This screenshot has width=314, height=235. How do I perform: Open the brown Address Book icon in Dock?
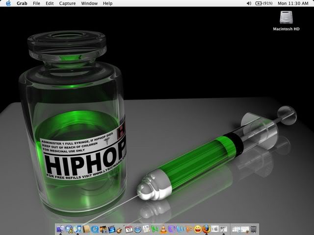tap(86, 230)
